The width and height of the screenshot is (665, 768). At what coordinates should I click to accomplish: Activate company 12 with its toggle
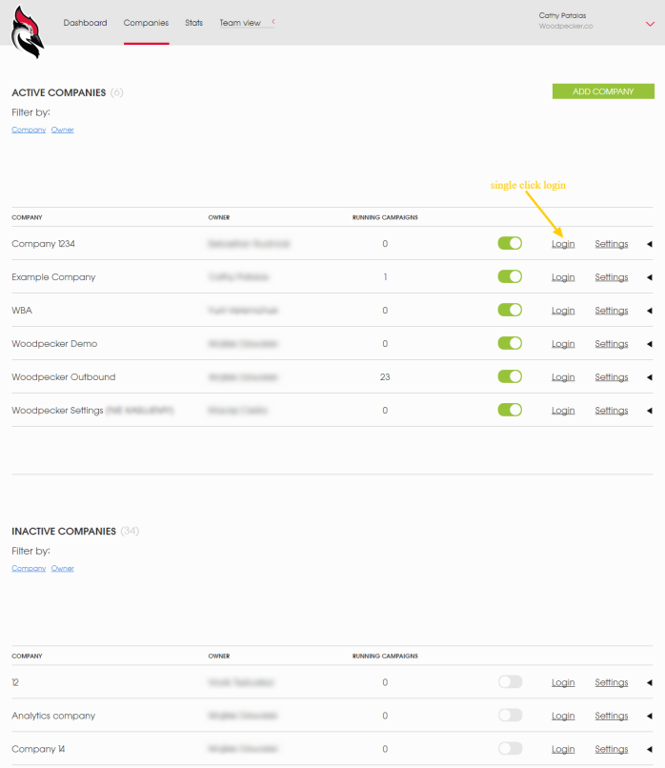[510, 682]
